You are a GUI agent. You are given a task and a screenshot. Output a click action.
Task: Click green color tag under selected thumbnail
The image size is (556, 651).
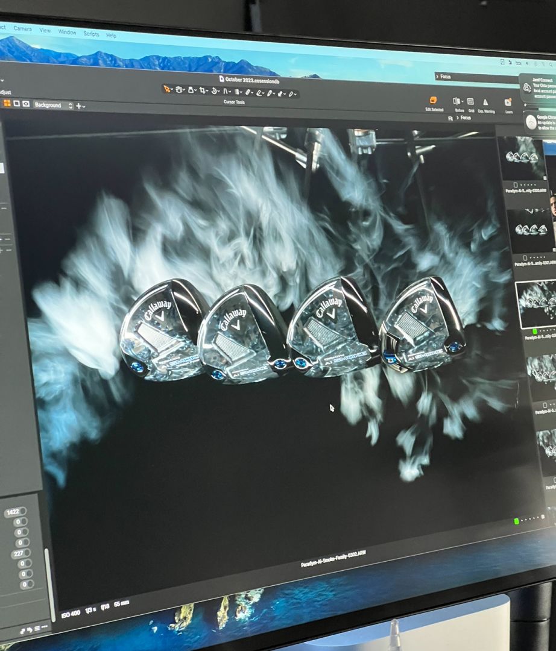pos(535,332)
